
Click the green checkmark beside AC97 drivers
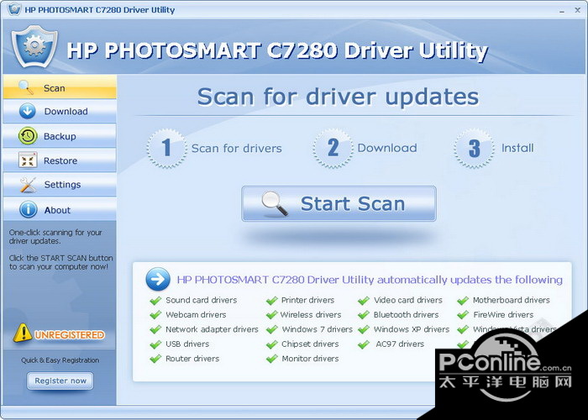point(364,344)
